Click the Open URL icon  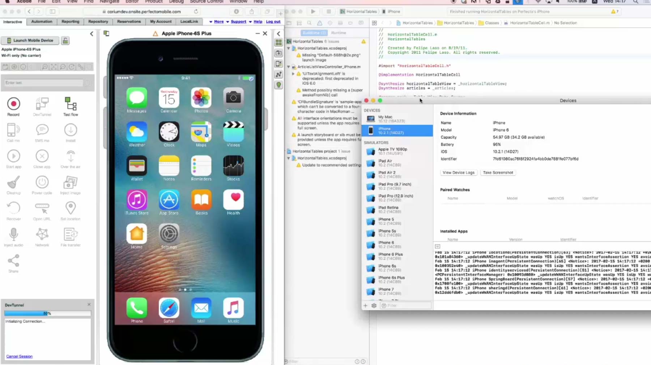tap(42, 208)
